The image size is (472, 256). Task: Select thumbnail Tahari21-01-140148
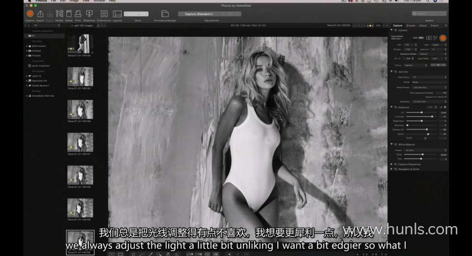pos(80,175)
